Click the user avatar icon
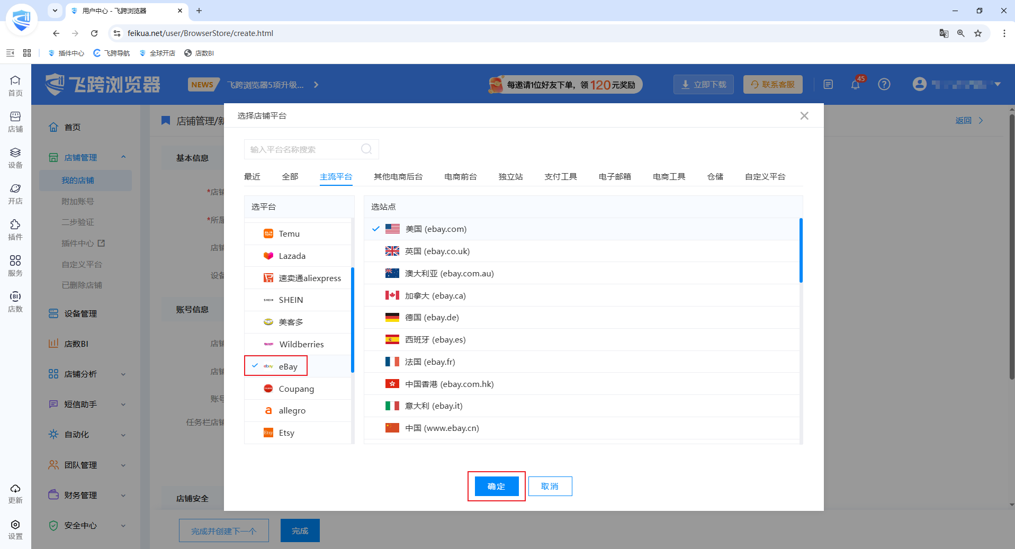The image size is (1015, 549). [x=920, y=84]
